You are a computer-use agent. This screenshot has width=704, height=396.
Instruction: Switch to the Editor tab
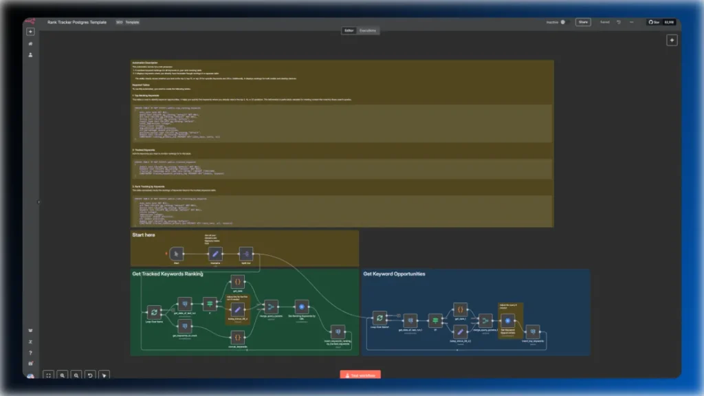pos(349,30)
